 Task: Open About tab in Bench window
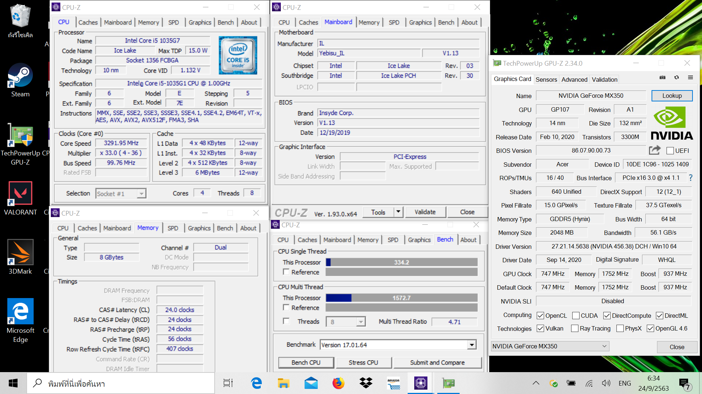coord(468,240)
